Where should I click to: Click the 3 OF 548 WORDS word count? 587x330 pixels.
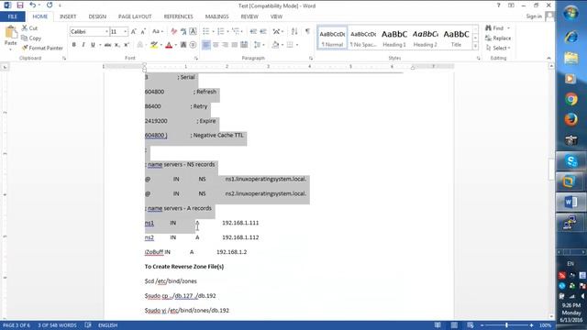pos(57,325)
